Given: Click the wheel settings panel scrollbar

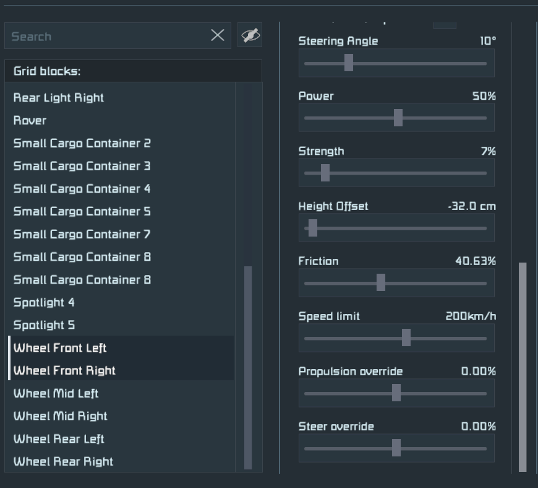Looking at the screenshot, I should pyautogui.click(x=523, y=367).
